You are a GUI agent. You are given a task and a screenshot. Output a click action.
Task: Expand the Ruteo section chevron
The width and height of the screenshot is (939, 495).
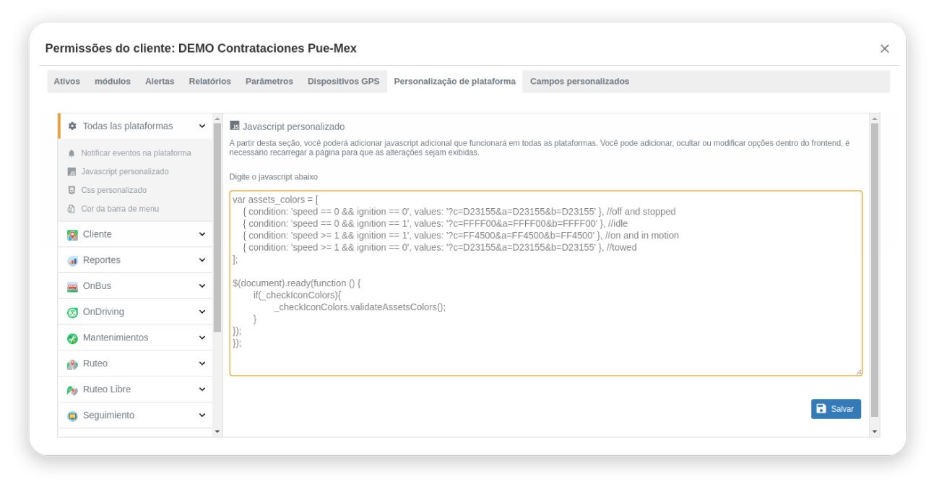coord(202,363)
